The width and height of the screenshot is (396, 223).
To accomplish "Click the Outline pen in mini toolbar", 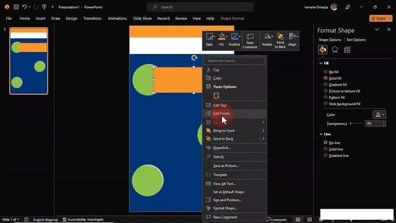I will tap(235, 40).
